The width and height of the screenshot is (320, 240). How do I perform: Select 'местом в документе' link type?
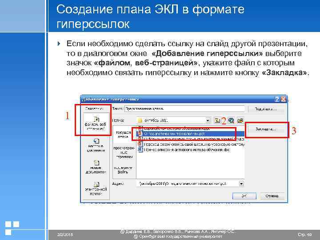[x=96, y=145]
